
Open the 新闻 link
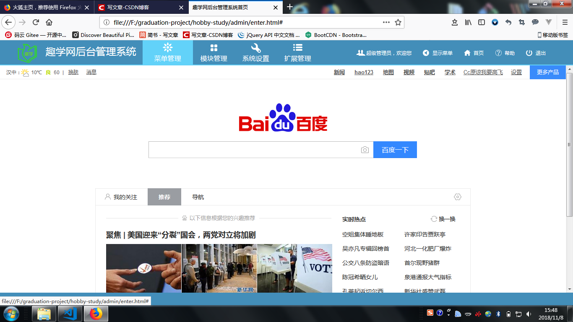coord(339,72)
